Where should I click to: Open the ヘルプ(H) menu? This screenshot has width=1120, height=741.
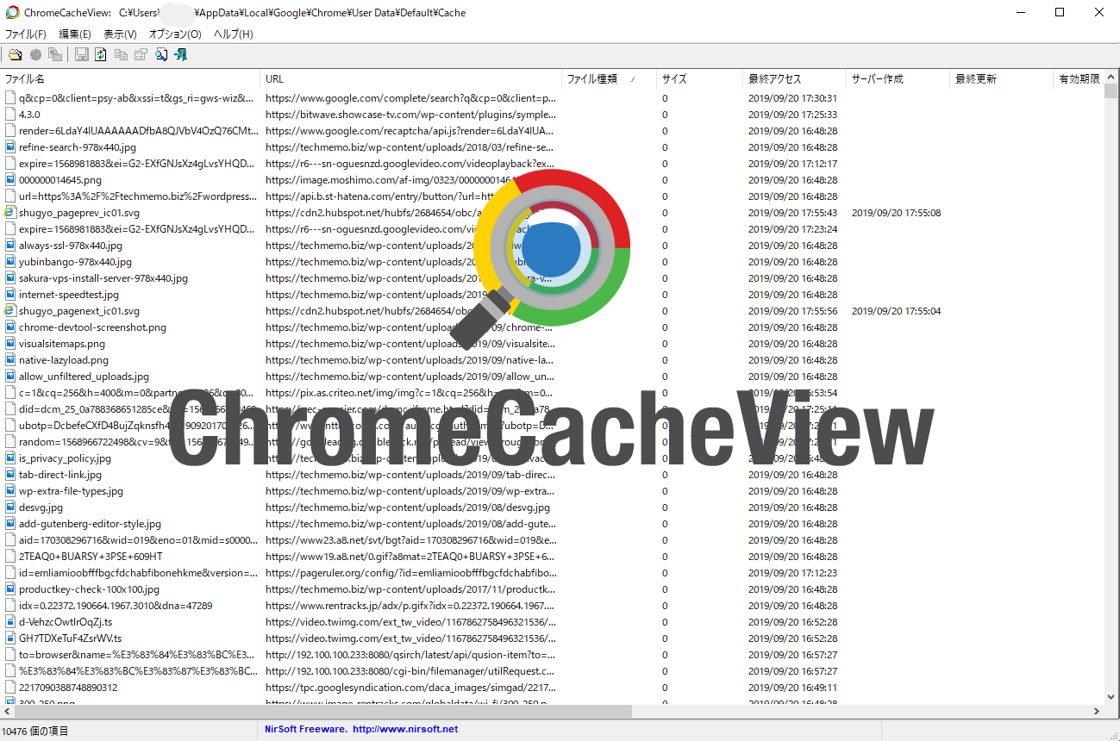[233, 34]
